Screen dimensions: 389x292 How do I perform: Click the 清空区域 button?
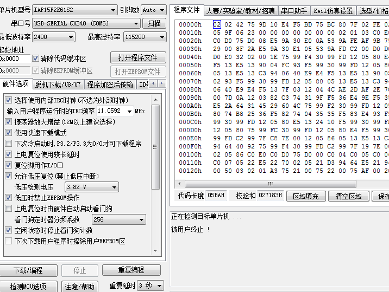tap(349, 196)
